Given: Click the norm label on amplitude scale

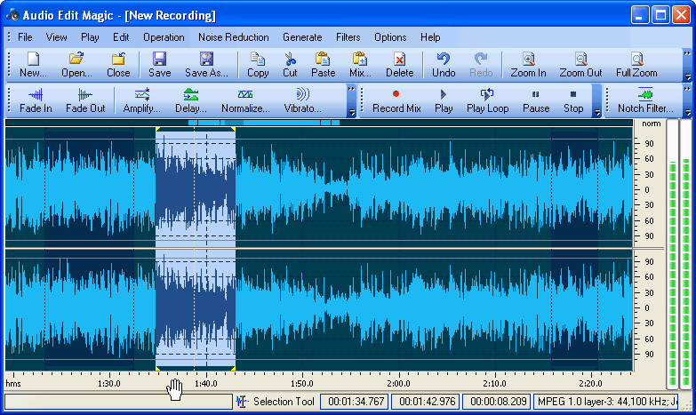Looking at the screenshot, I should [x=652, y=124].
